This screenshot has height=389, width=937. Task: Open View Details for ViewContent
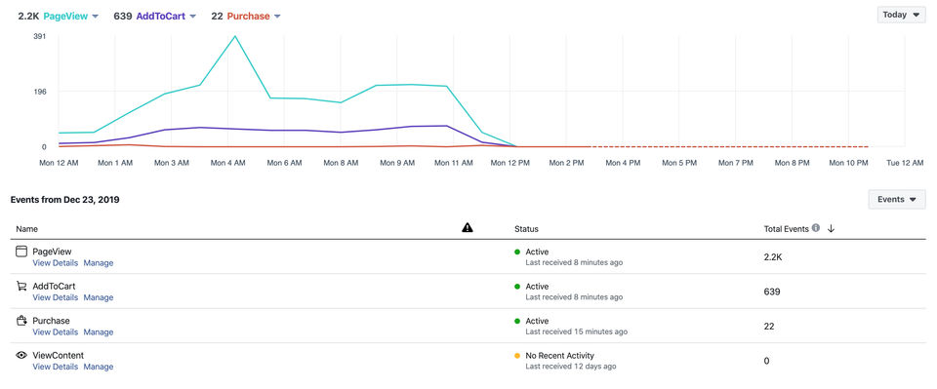55,367
